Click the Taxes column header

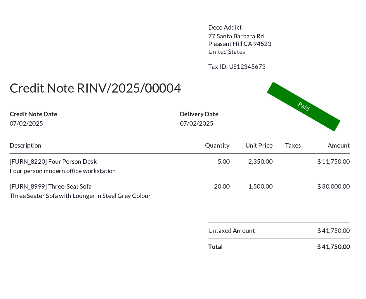(293, 146)
